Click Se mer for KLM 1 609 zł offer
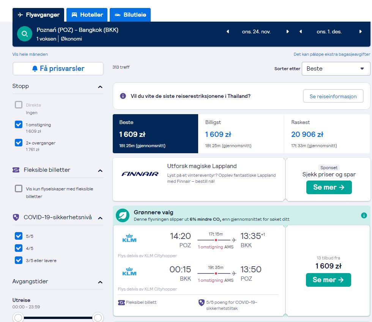 point(328,280)
